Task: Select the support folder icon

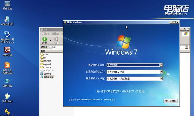Action: point(42,64)
